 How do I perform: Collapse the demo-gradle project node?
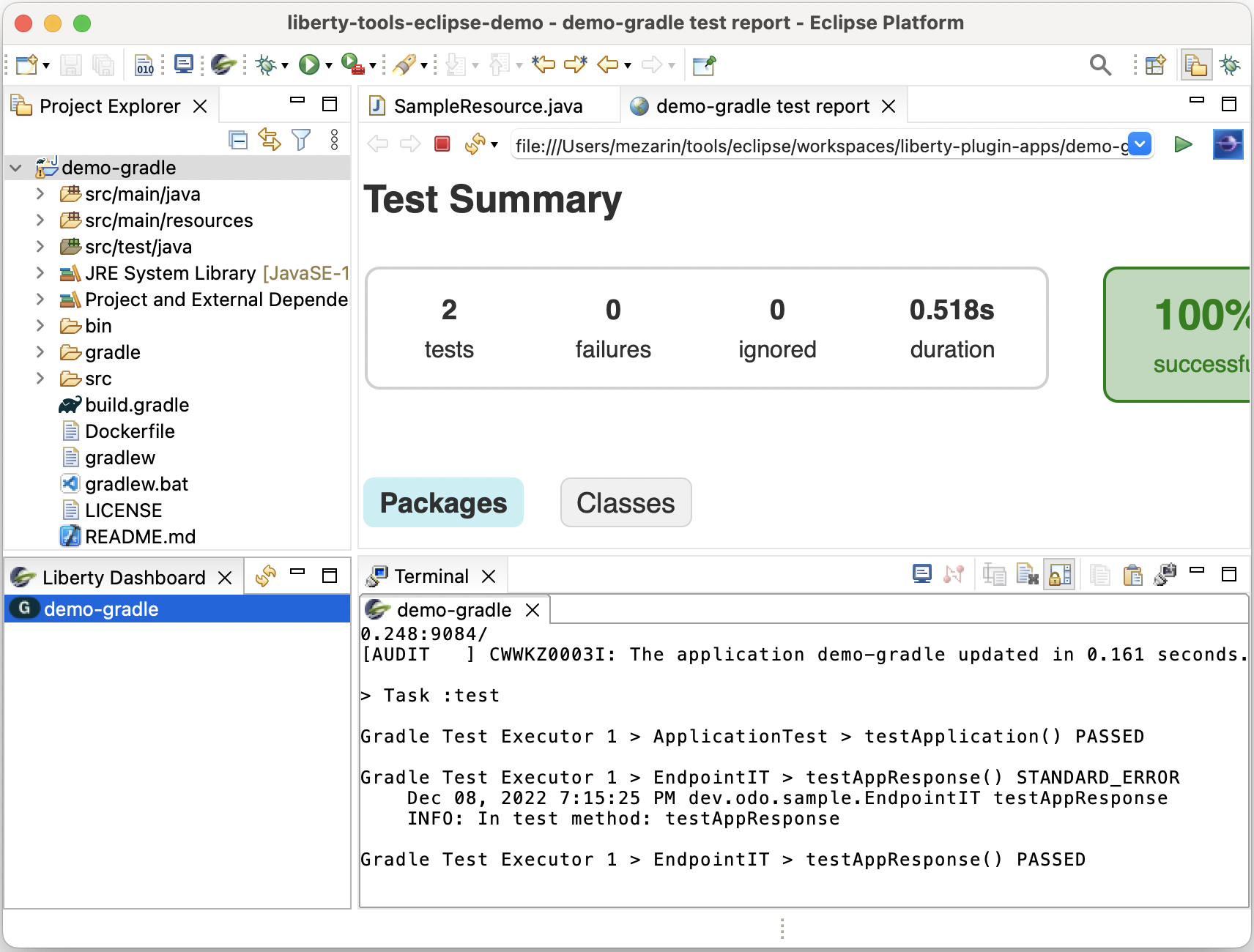15,168
